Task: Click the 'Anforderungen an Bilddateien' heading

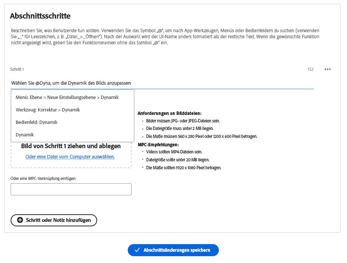Action: pos(169,113)
